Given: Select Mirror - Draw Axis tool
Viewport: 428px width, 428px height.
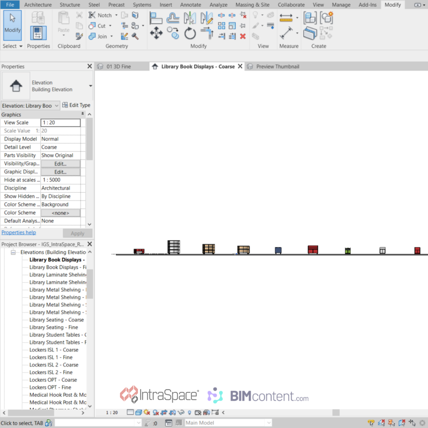Looking at the screenshot, I should (206, 18).
